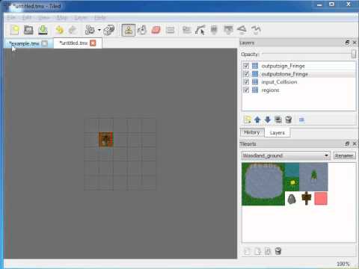Open the dropdown arrow beside the command icon

coord(99,30)
